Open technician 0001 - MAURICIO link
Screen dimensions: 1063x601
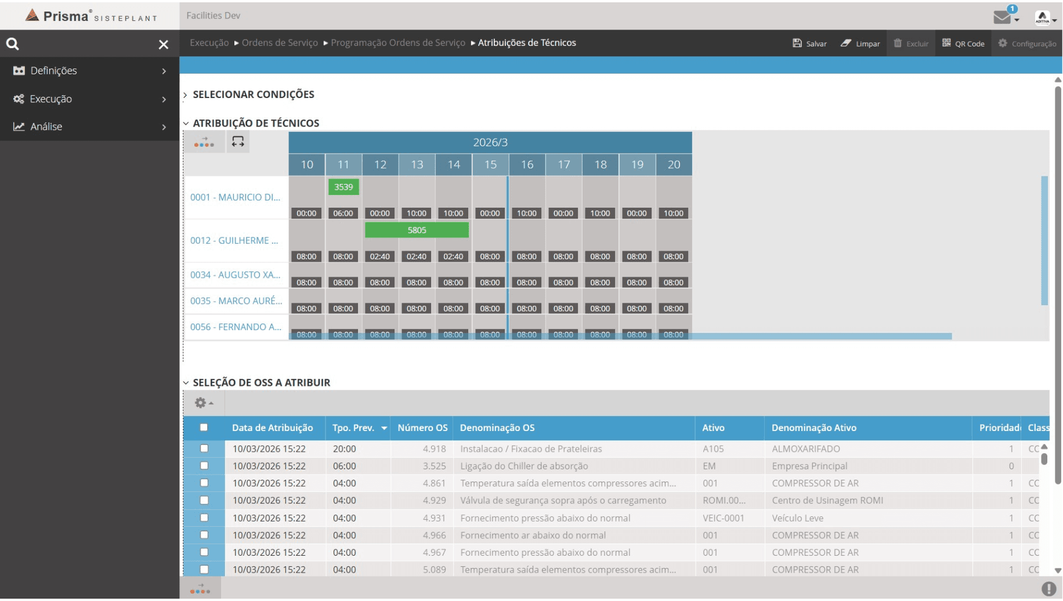235,197
